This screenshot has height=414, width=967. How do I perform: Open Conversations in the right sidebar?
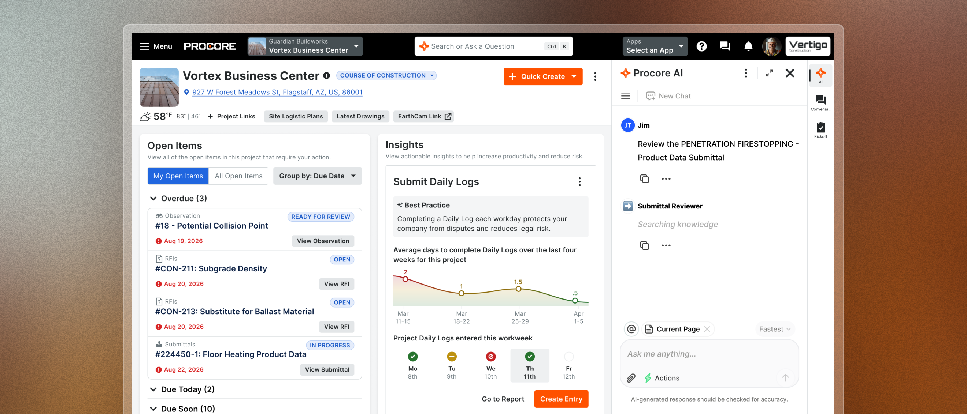click(820, 103)
